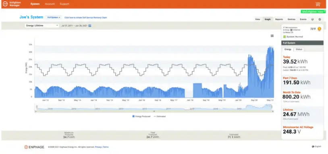The height and width of the screenshot is (154, 328).
Task: Click the Joe's System title
Action: pos(31,17)
